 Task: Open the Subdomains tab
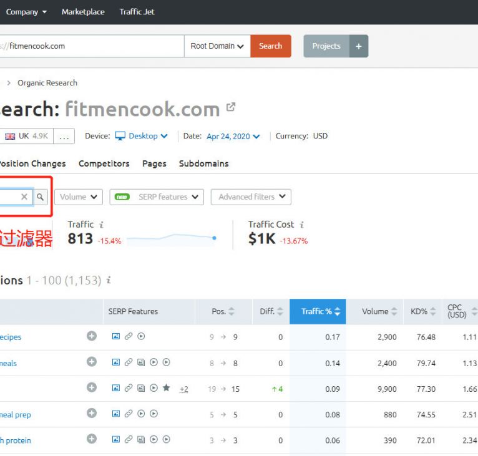tap(203, 163)
